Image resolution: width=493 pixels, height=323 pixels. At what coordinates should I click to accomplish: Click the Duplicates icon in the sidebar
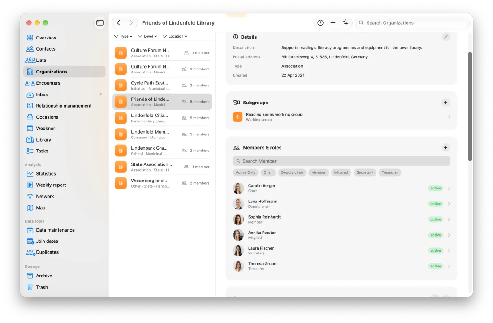(30, 252)
